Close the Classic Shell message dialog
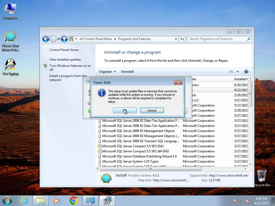 [x=178, y=83]
